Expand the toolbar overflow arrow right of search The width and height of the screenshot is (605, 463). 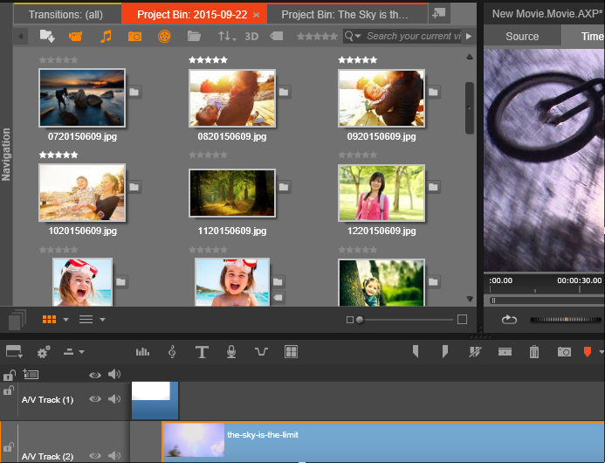pos(469,37)
